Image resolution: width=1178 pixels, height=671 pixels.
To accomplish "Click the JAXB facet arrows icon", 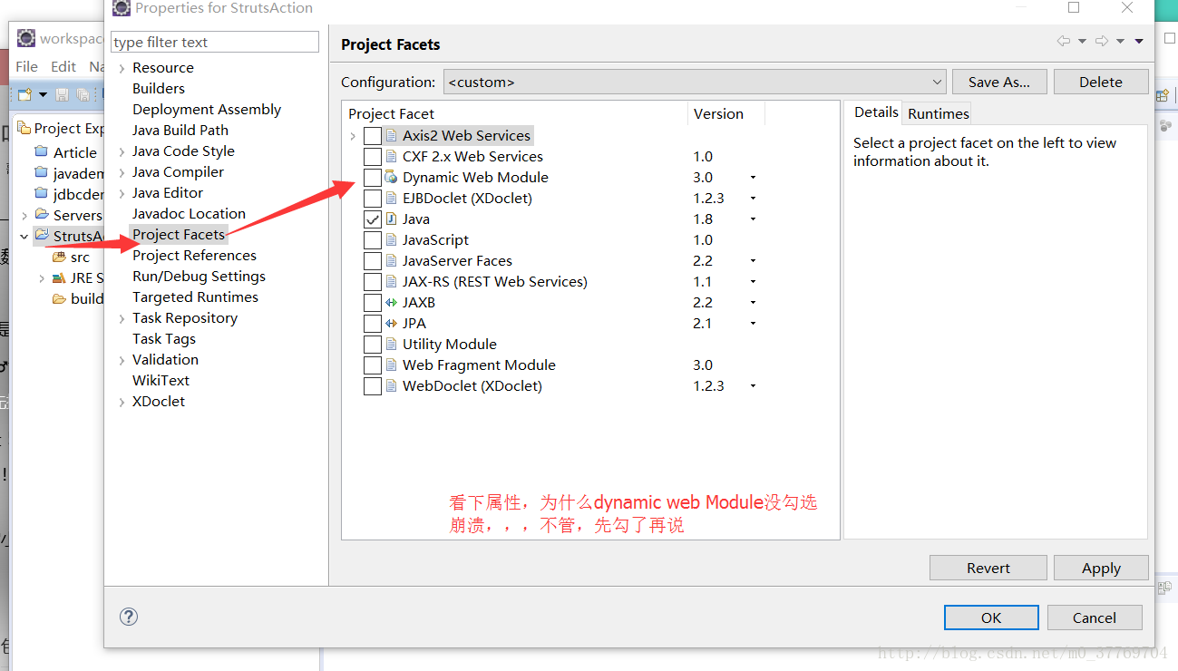I will [391, 303].
